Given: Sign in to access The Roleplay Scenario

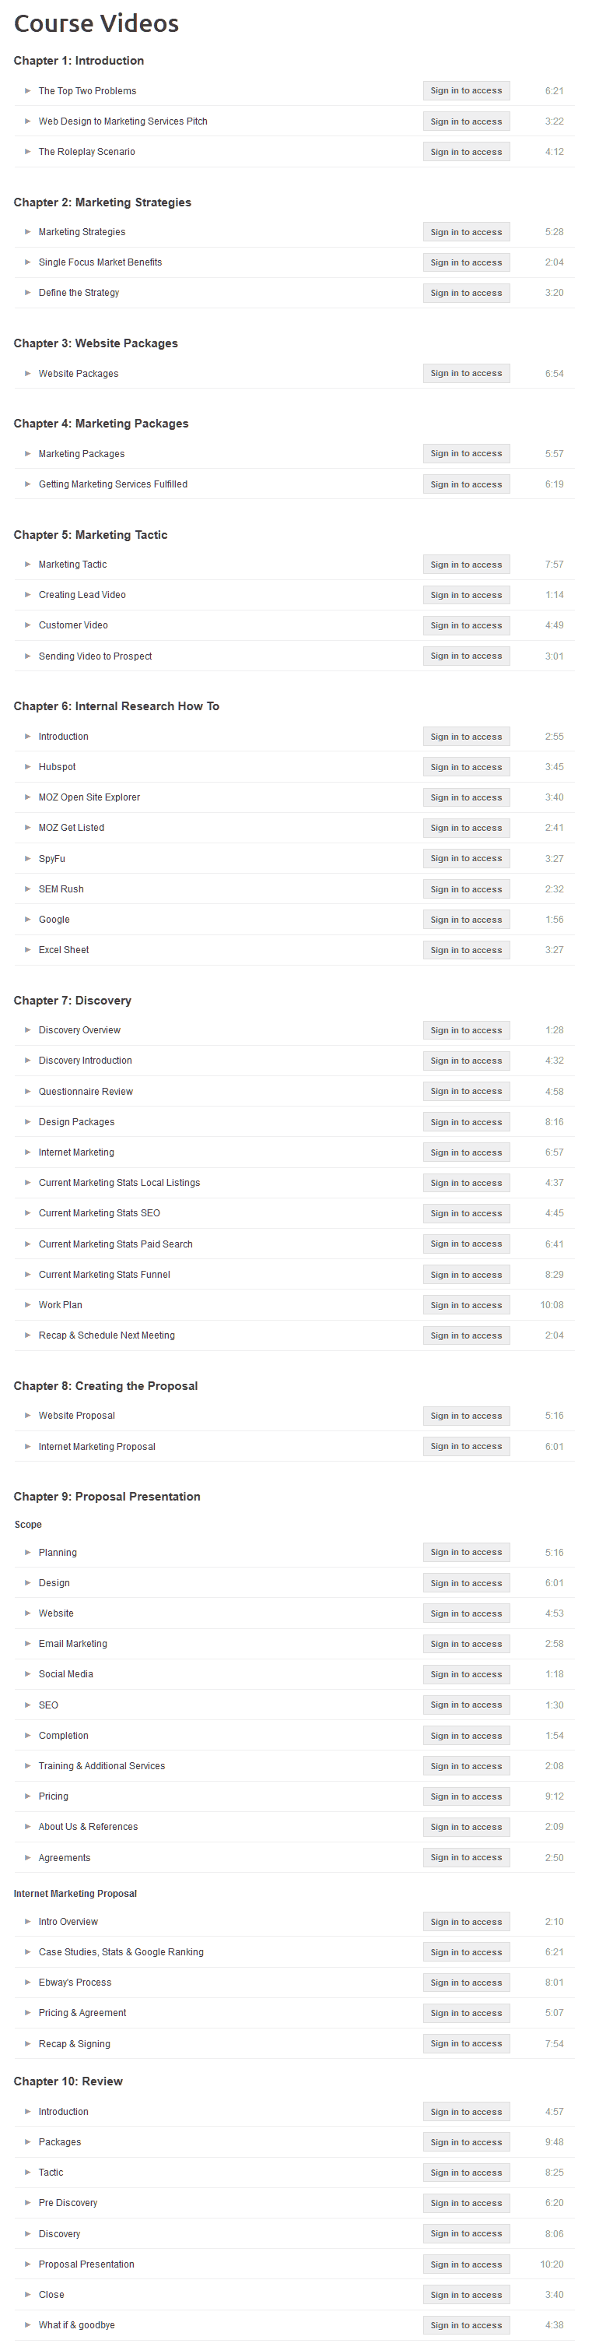Looking at the screenshot, I should [x=465, y=152].
